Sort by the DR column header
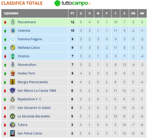The width and height of the screenshot is (147, 138). tap(133, 13)
